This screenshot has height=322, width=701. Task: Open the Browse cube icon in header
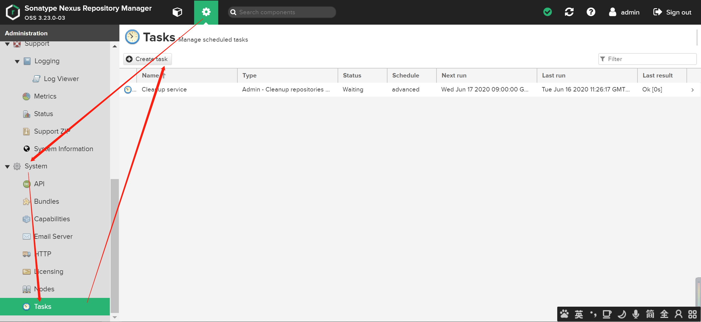coord(177,12)
